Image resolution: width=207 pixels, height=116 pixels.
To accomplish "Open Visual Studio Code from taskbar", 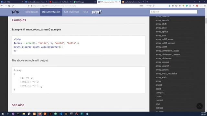I will point(61,114).
